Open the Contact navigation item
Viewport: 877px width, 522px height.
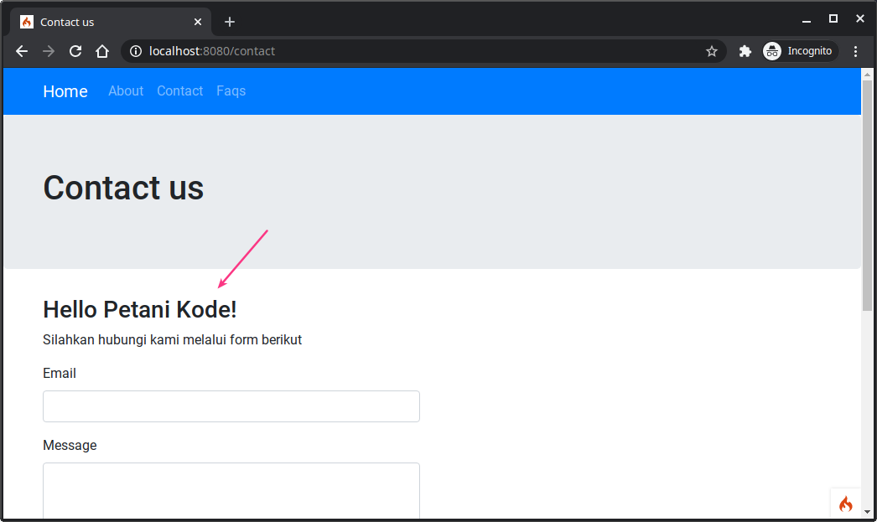click(x=179, y=91)
